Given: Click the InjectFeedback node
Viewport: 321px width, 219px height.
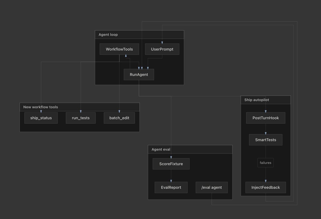Looking at the screenshot, I should pyautogui.click(x=266, y=188).
